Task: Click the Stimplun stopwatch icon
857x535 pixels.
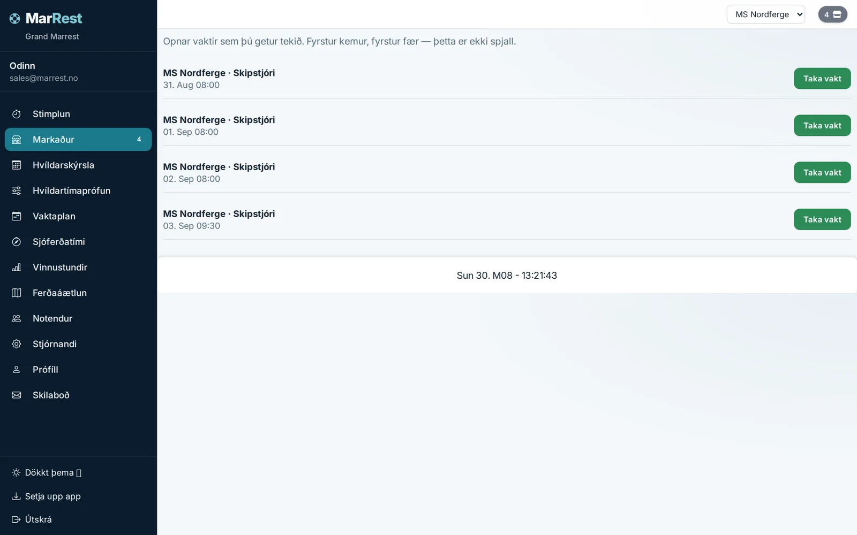Action: click(x=17, y=114)
